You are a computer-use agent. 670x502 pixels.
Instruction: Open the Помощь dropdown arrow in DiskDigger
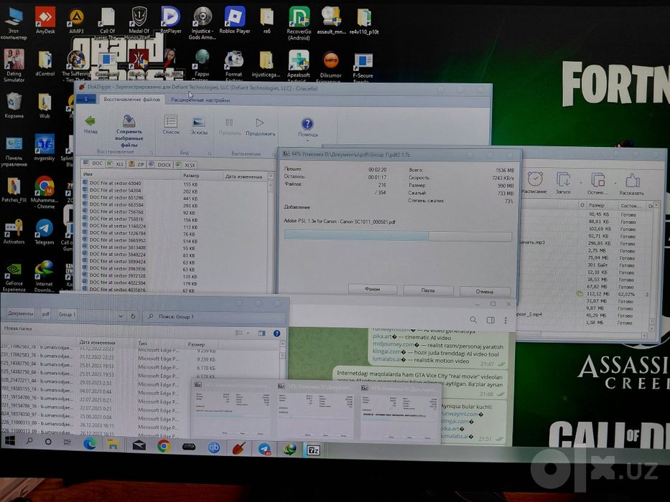pos(307,140)
